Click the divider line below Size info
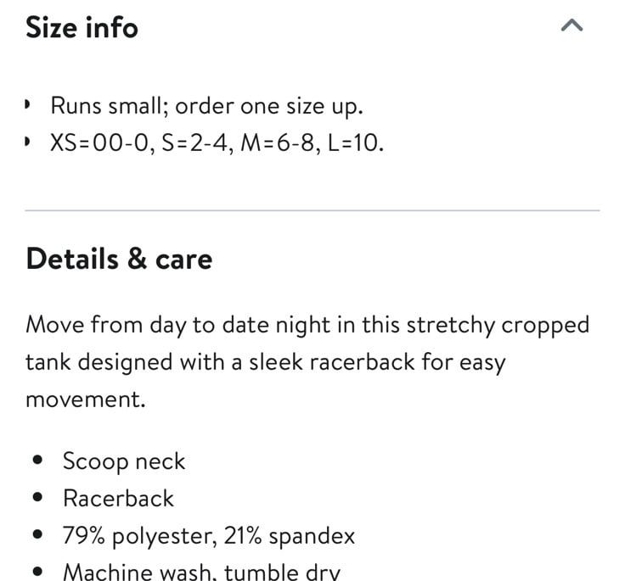Screen dimensions: 625x581 pyautogui.click(x=312, y=209)
